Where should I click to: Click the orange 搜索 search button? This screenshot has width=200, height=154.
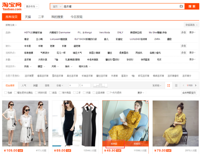[192, 6]
